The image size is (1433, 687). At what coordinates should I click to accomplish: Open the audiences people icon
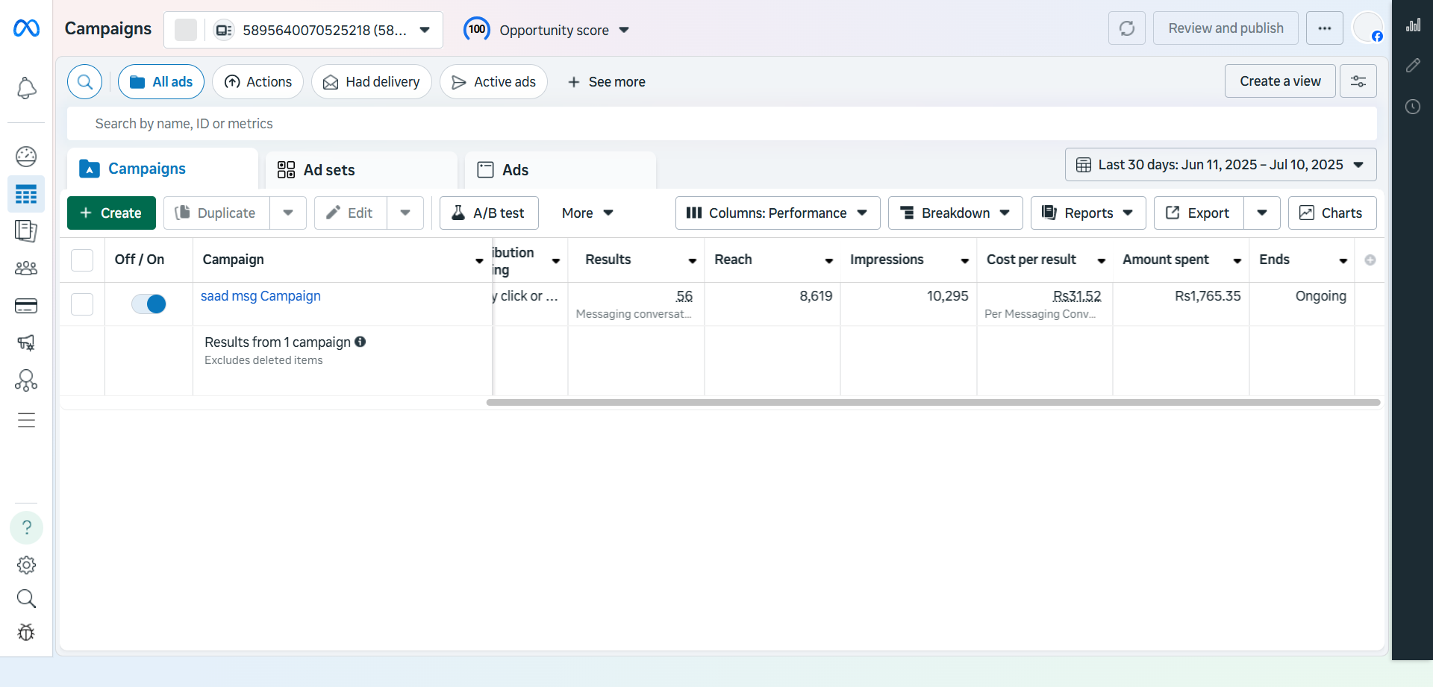click(x=26, y=268)
